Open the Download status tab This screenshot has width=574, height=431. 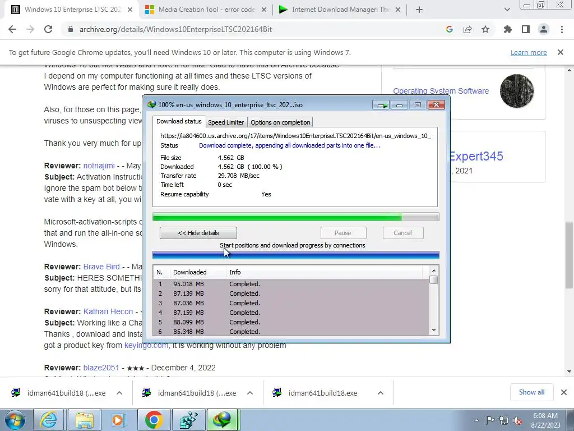tap(179, 121)
